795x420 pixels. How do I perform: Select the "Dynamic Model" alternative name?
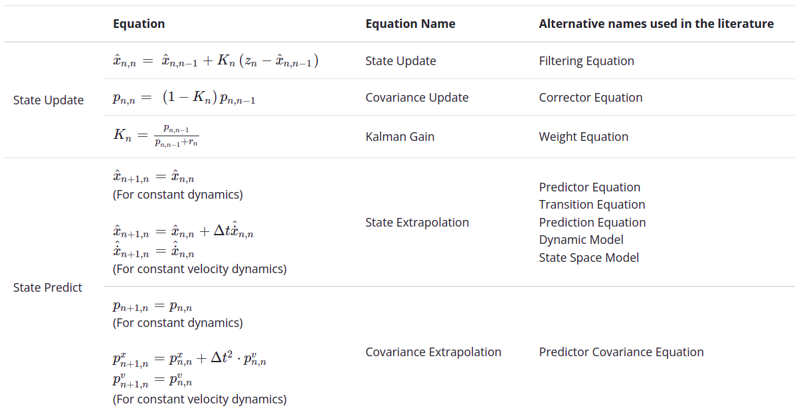(x=580, y=240)
